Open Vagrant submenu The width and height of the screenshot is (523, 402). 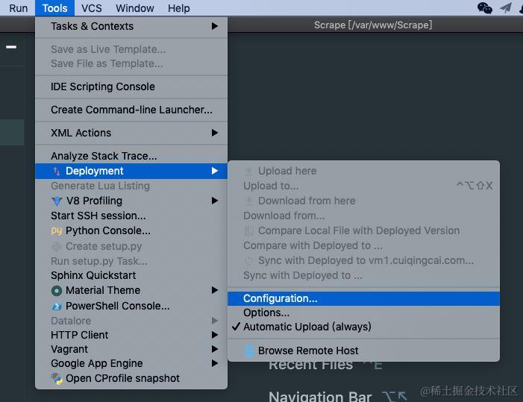(131, 349)
